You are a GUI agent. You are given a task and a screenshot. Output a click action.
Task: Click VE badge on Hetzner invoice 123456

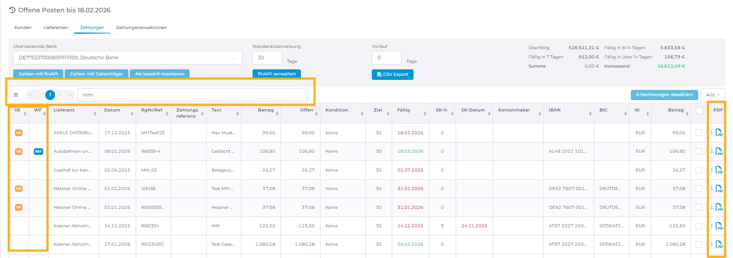point(18,189)
